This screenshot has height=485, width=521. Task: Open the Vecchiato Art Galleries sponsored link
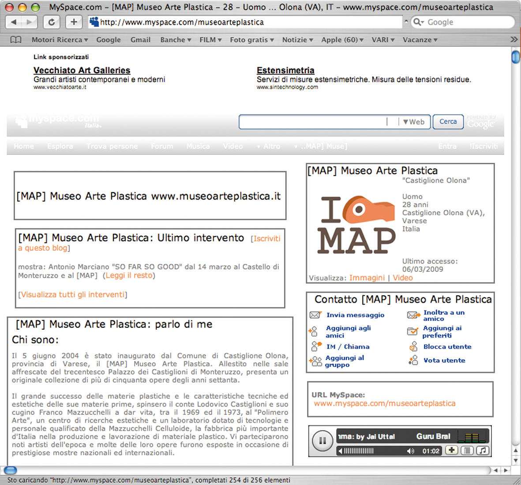coord(82,71)
